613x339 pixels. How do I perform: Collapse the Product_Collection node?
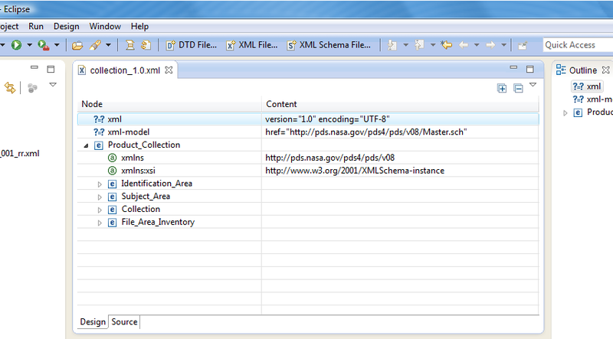pyautogui.click(x=86, y=145)
